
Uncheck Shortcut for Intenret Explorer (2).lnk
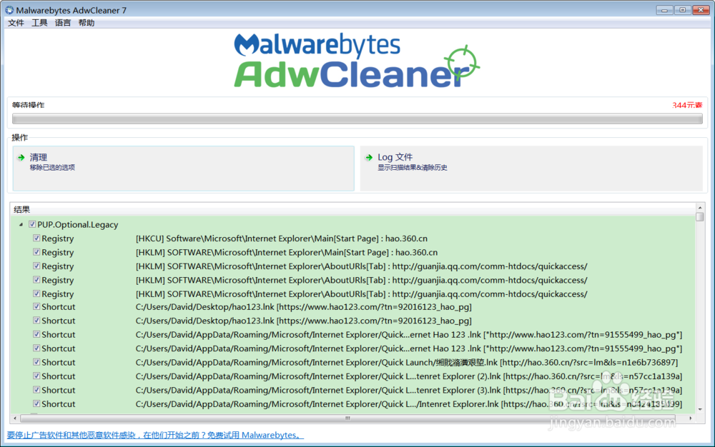click(x=36, y=376)
